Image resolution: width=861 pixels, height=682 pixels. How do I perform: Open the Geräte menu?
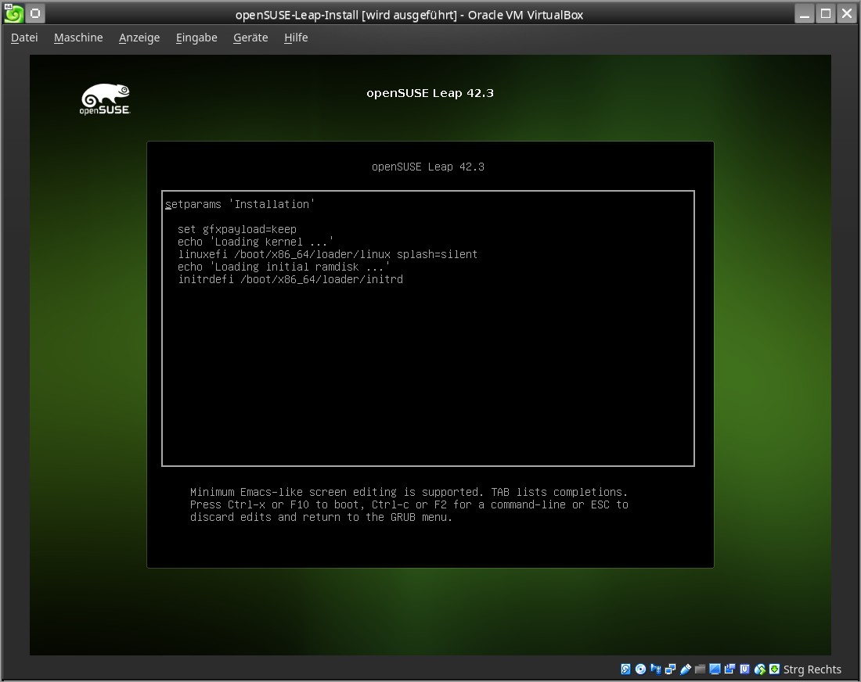pyautogui.click(x=250, y=38)
